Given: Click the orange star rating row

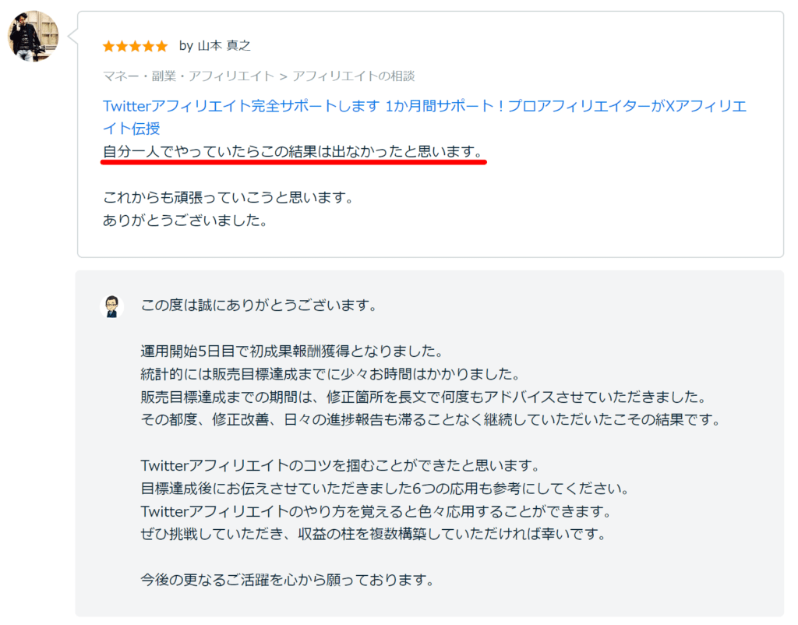Looking at the screenshot, I should pyautogui.click(x=134, y=46).
